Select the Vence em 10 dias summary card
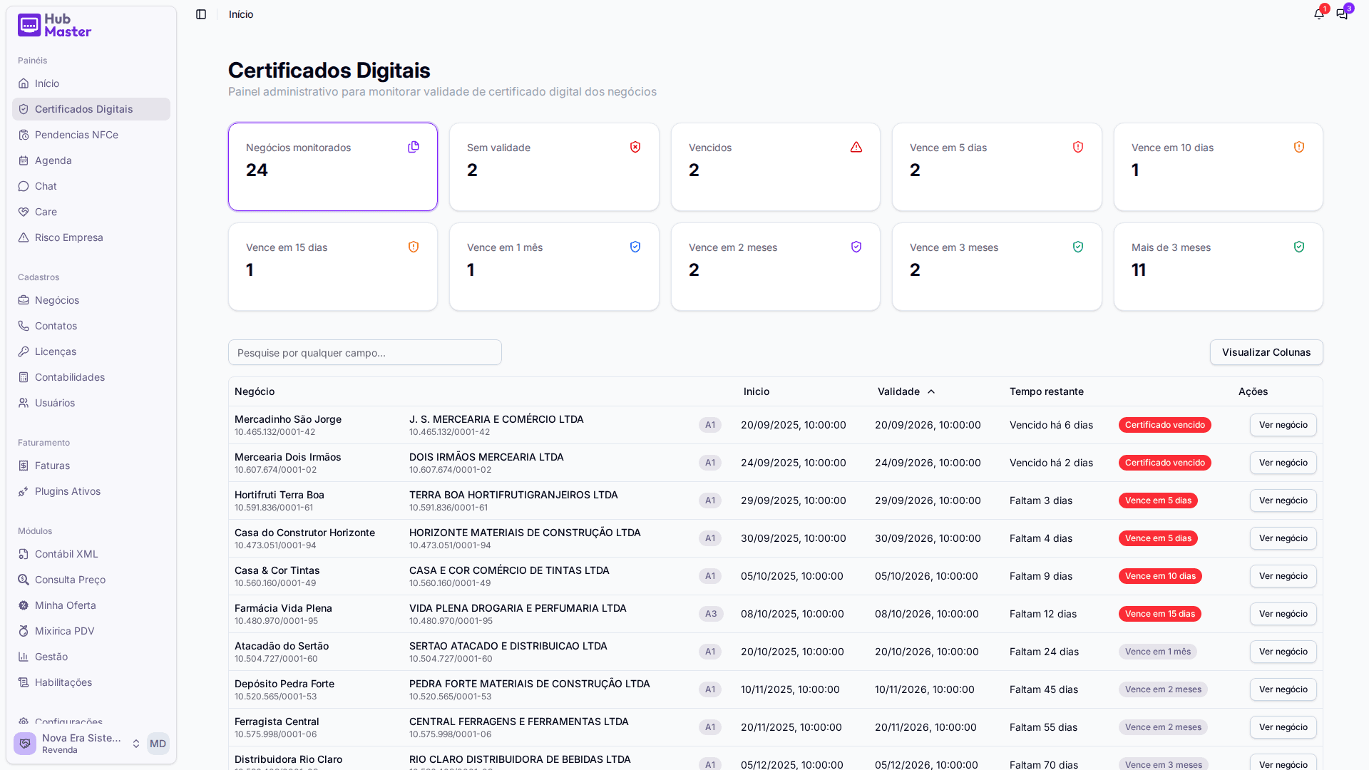1369x770 pixels. 1218,167
